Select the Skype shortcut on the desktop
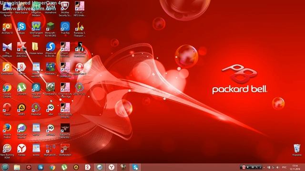The width and height of the screenshot is (305, 171). (x=21, y=28)
